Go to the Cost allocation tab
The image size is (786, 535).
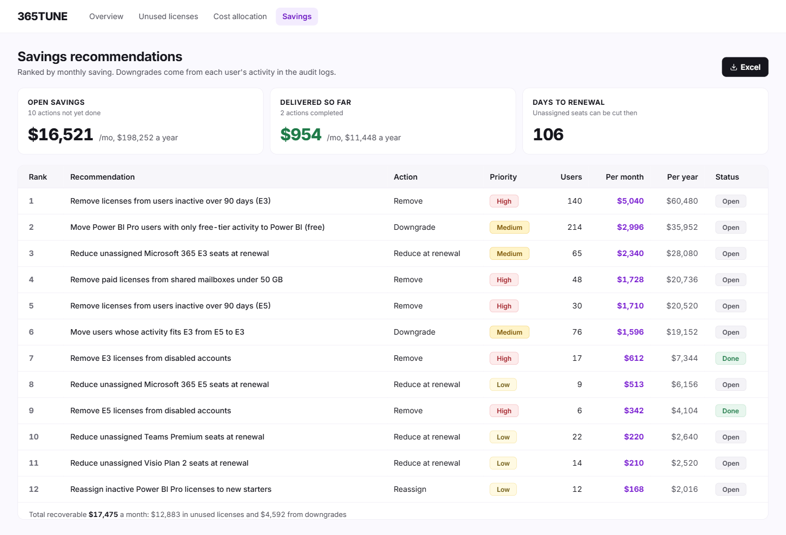240,16
